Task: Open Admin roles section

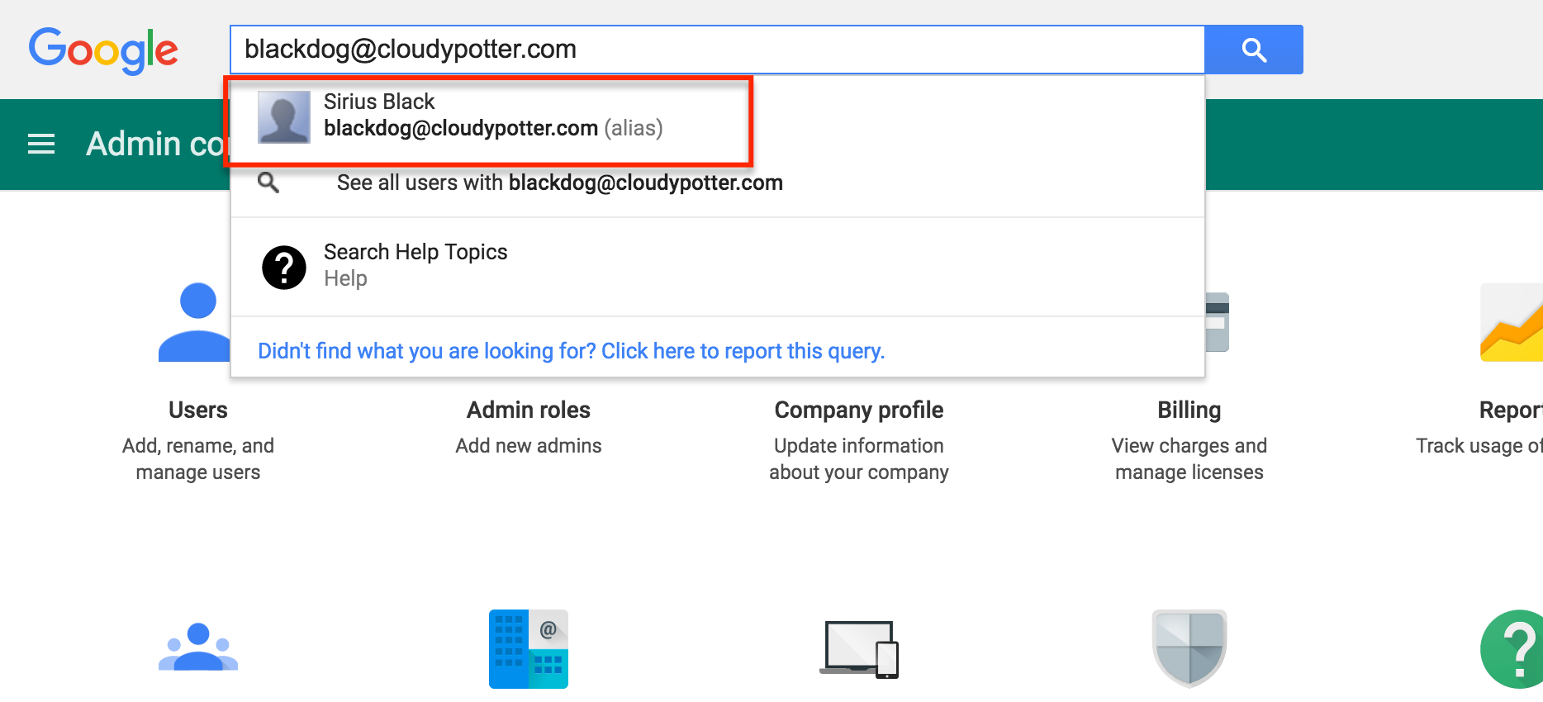Action: [x=529, y=410]
